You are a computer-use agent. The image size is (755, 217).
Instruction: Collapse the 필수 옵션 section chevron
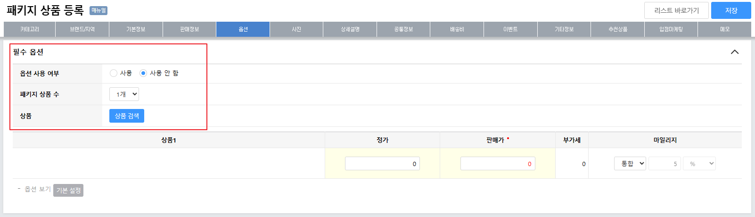(x=734, y=52)
